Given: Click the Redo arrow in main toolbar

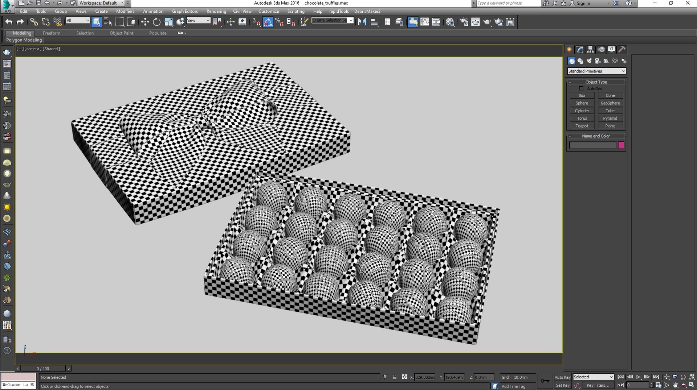Looking at the screenshot, I should 20,22.
